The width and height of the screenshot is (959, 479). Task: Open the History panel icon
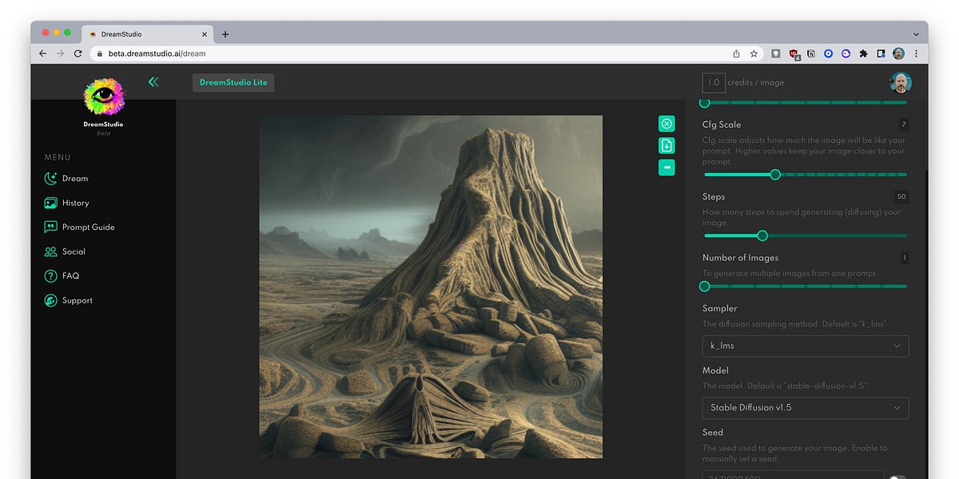tap(50, 203)
